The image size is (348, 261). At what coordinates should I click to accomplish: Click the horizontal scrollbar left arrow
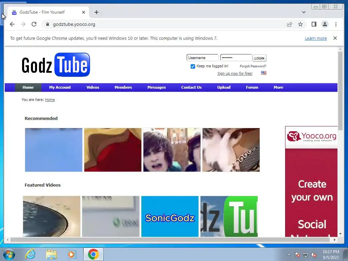tap(7, 240)
